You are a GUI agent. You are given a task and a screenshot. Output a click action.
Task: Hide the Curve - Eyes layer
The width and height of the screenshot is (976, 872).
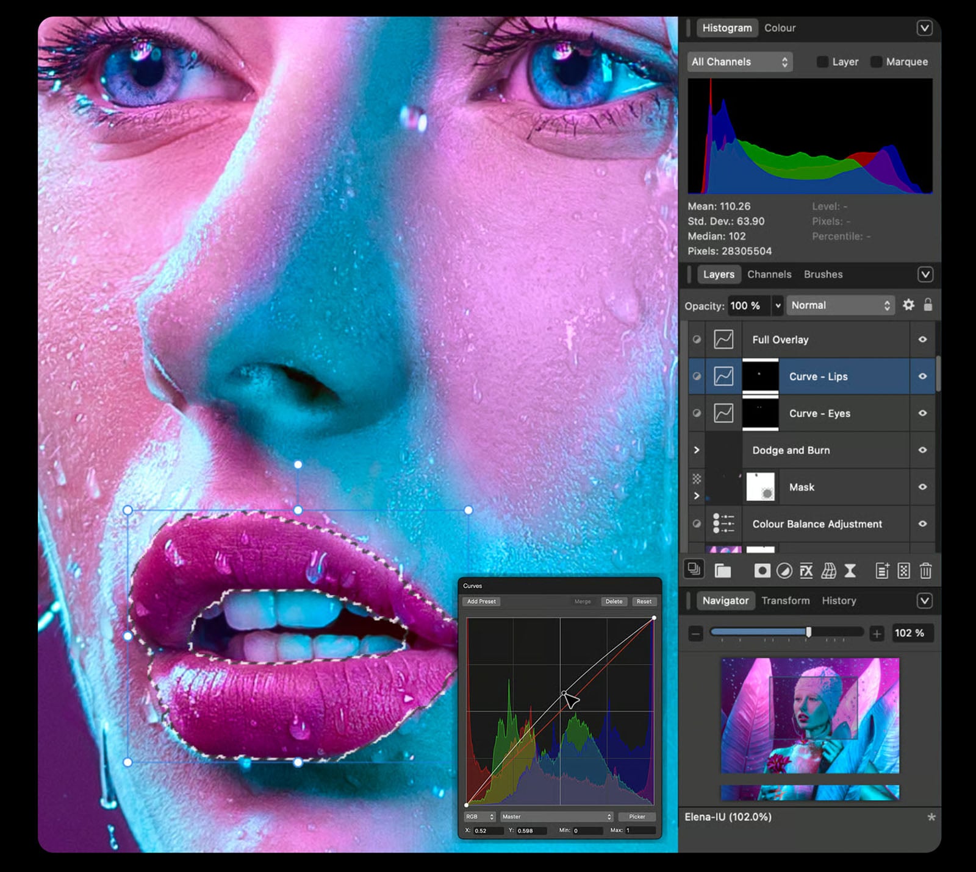[x=922, y=413]
